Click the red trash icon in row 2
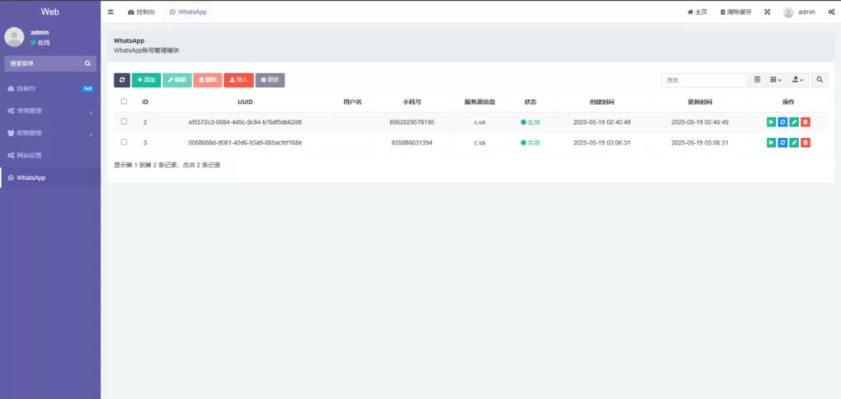 (806, 122)
